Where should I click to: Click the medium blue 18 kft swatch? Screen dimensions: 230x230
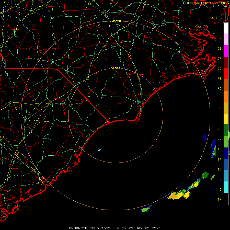(x=226, y=164)
